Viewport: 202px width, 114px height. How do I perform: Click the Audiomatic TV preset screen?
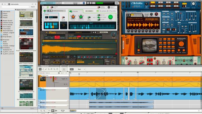coord(149,46)
